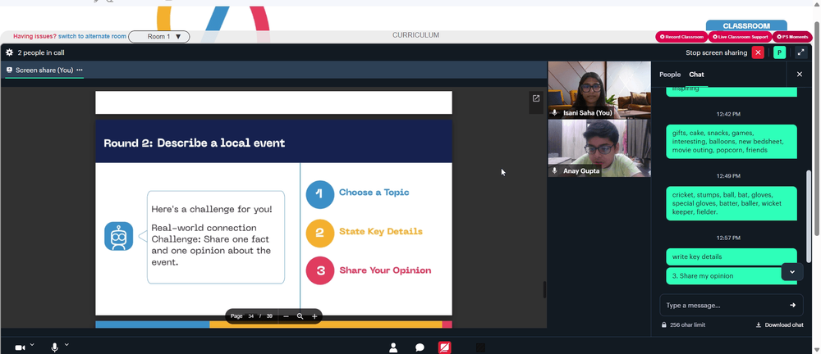Select the Chat tab

(696, 75)
